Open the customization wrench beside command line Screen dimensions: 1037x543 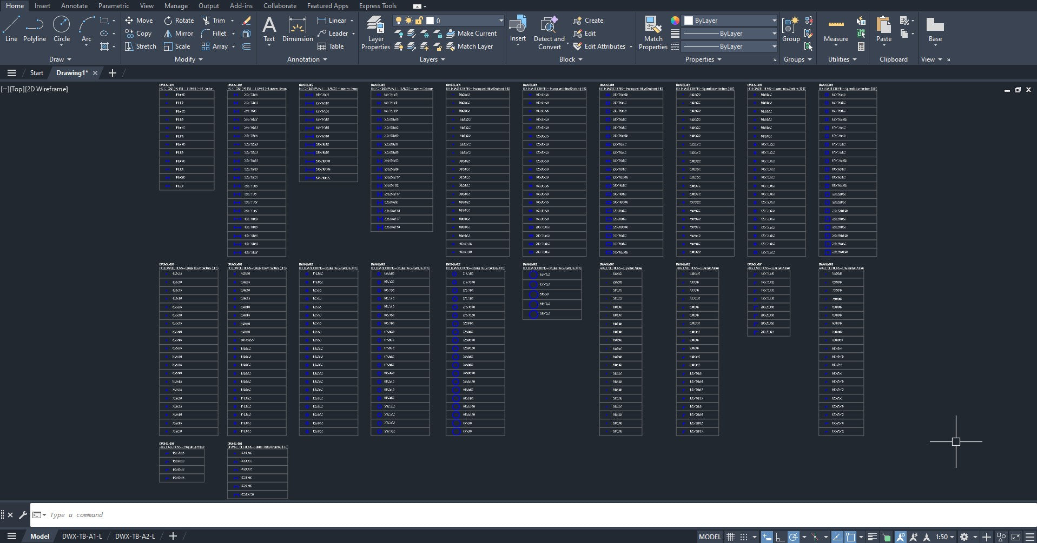(23, 515)
